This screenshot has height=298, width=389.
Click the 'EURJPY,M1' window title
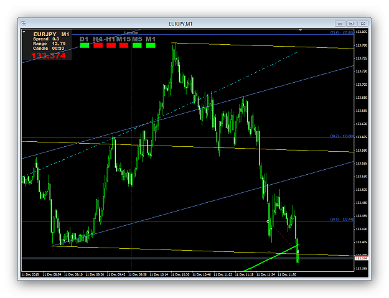(x=180, y=24)
